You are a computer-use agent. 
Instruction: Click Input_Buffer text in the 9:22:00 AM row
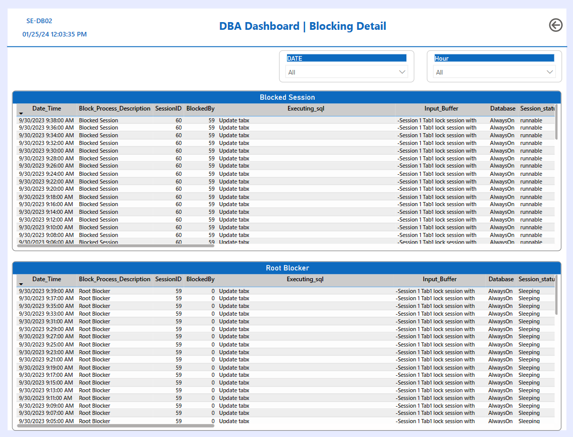pyautogui.click(x=437, y=181)
